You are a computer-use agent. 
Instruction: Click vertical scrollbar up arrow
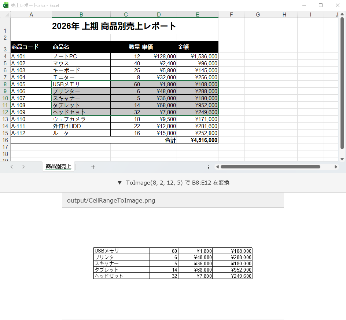click(342, 14)
